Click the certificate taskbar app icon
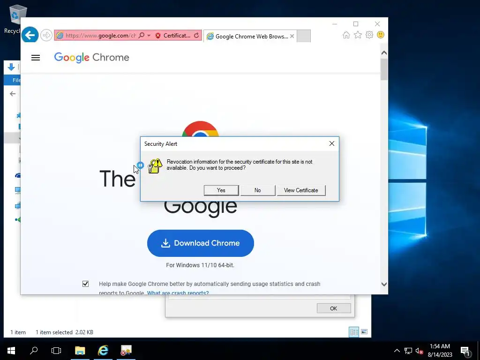This screenshot has width=480, height=360. [x=126, y=351]
